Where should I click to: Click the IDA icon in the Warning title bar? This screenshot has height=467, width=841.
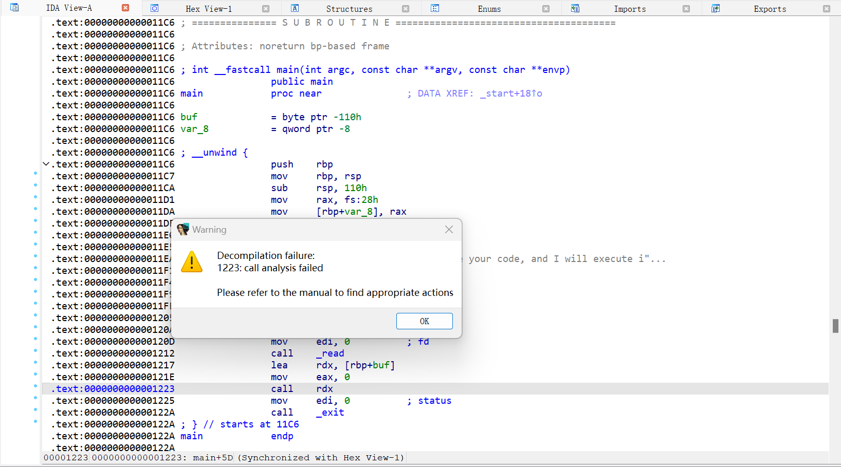point(183,230)
